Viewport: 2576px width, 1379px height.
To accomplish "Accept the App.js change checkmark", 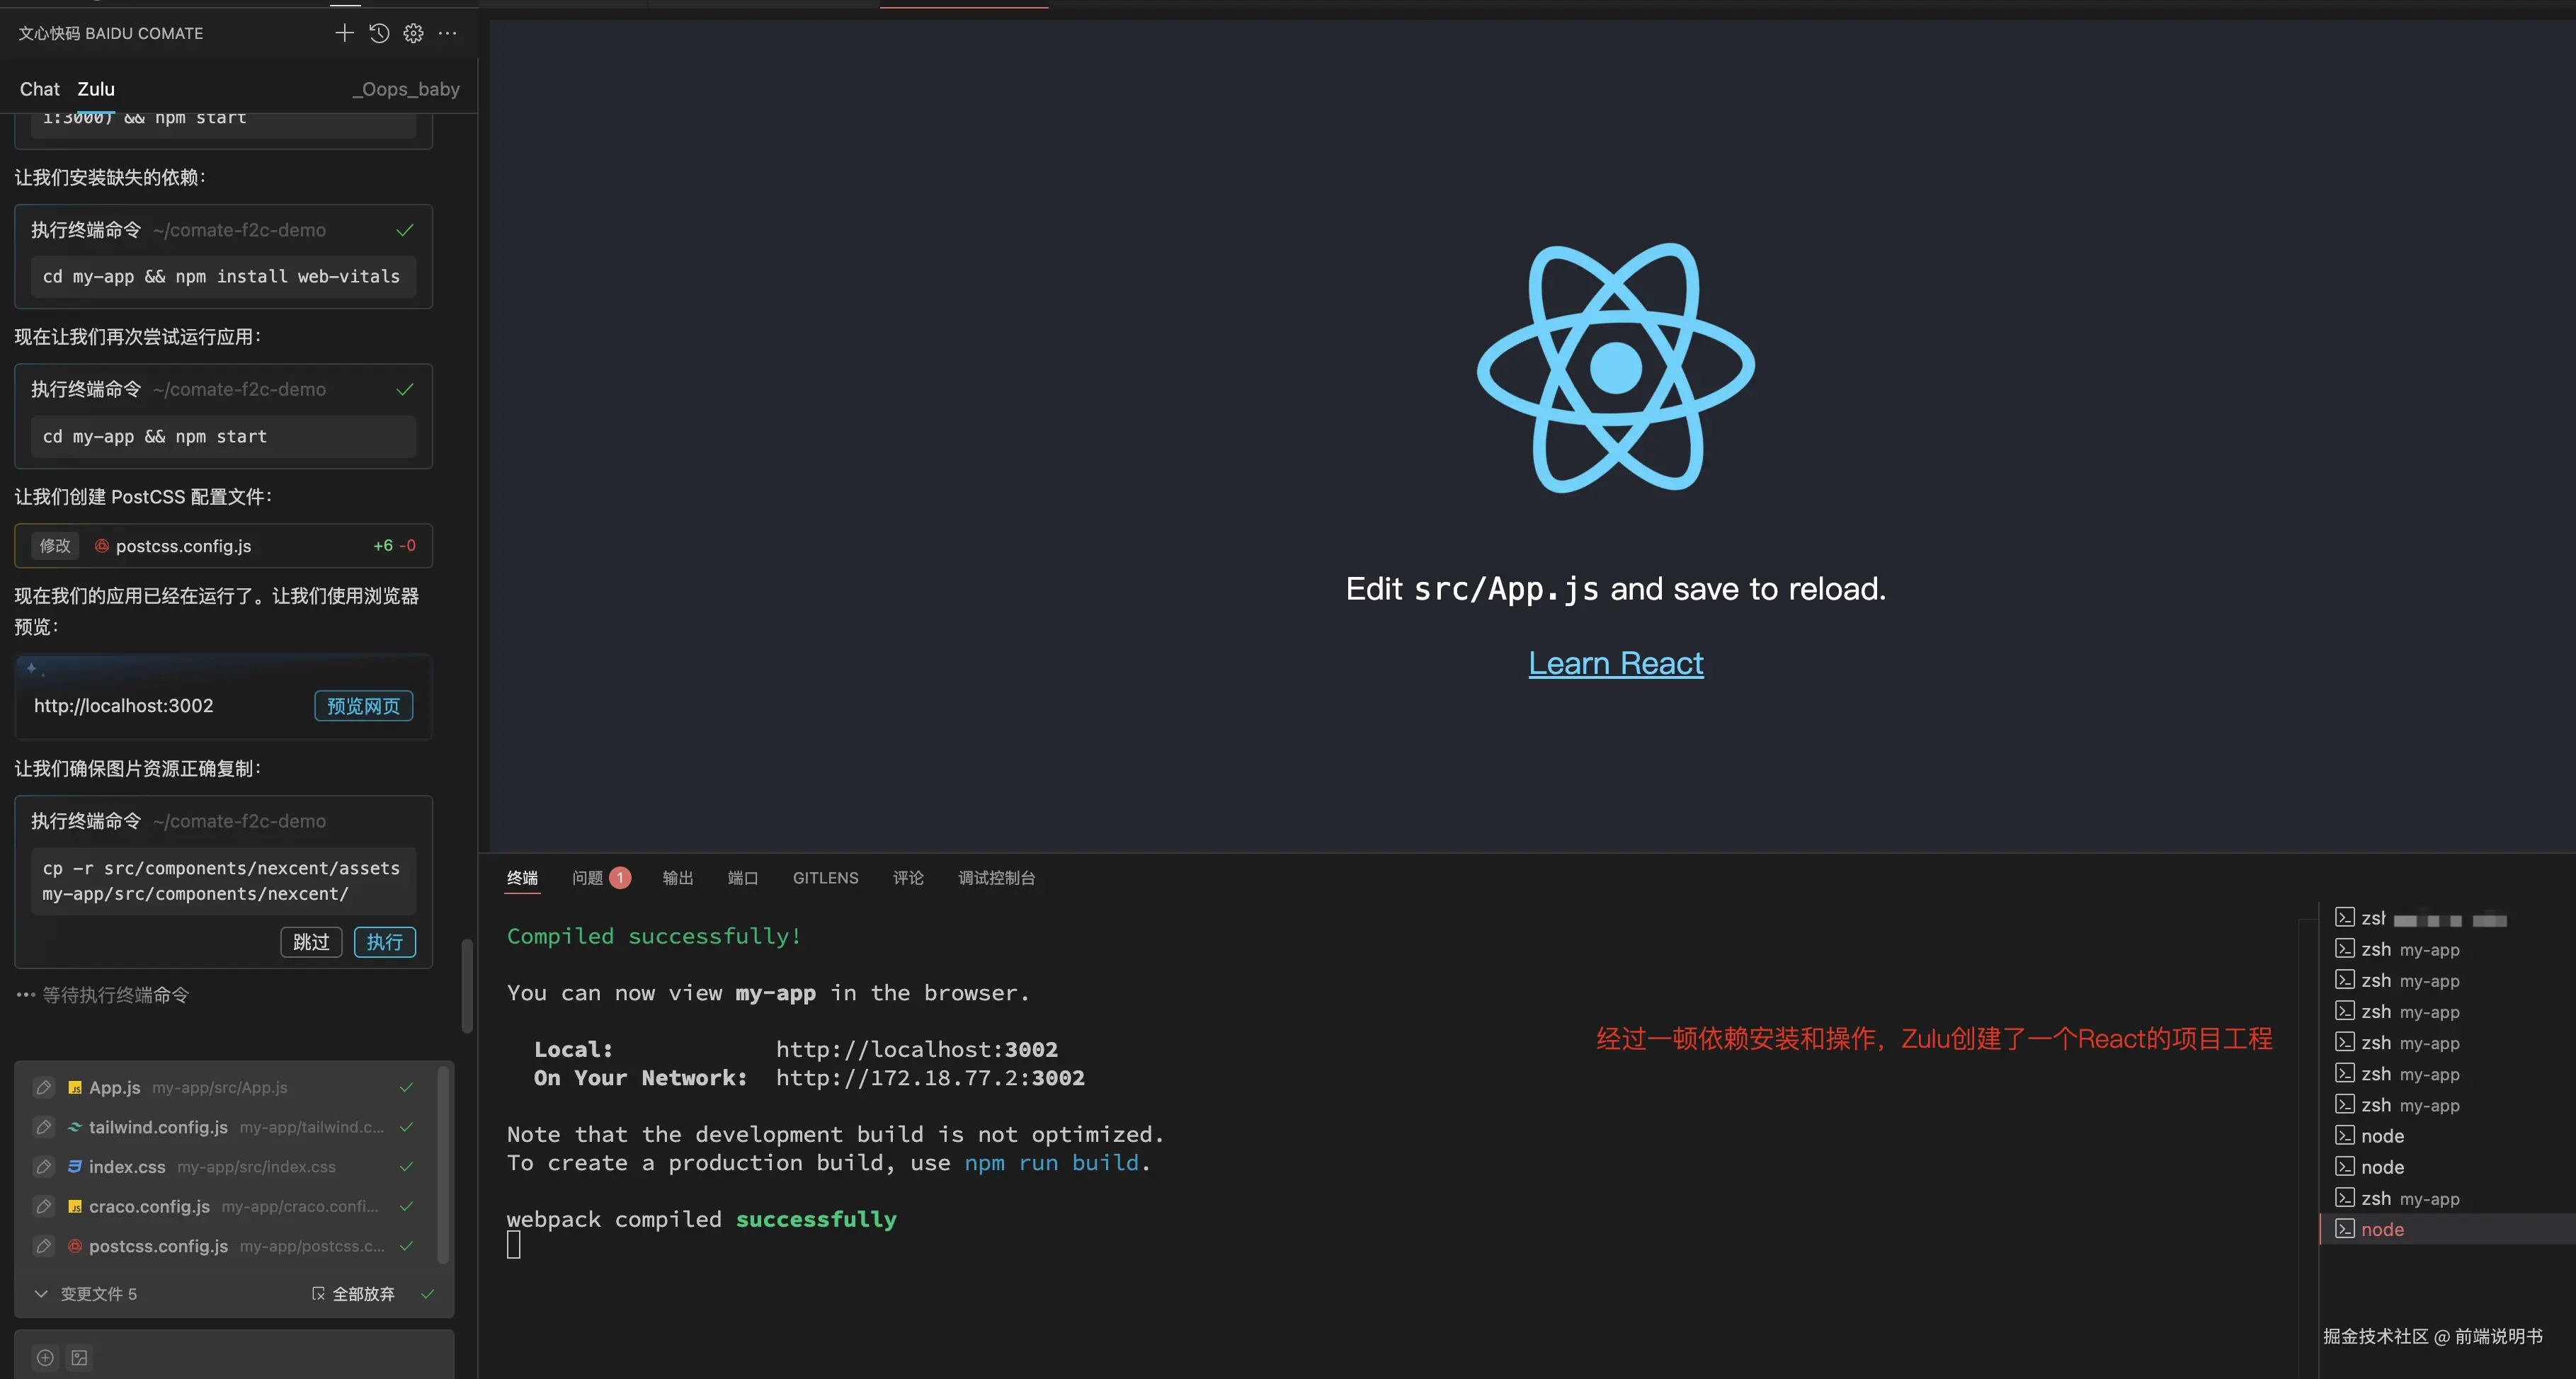I will [x=406, y=1087].
